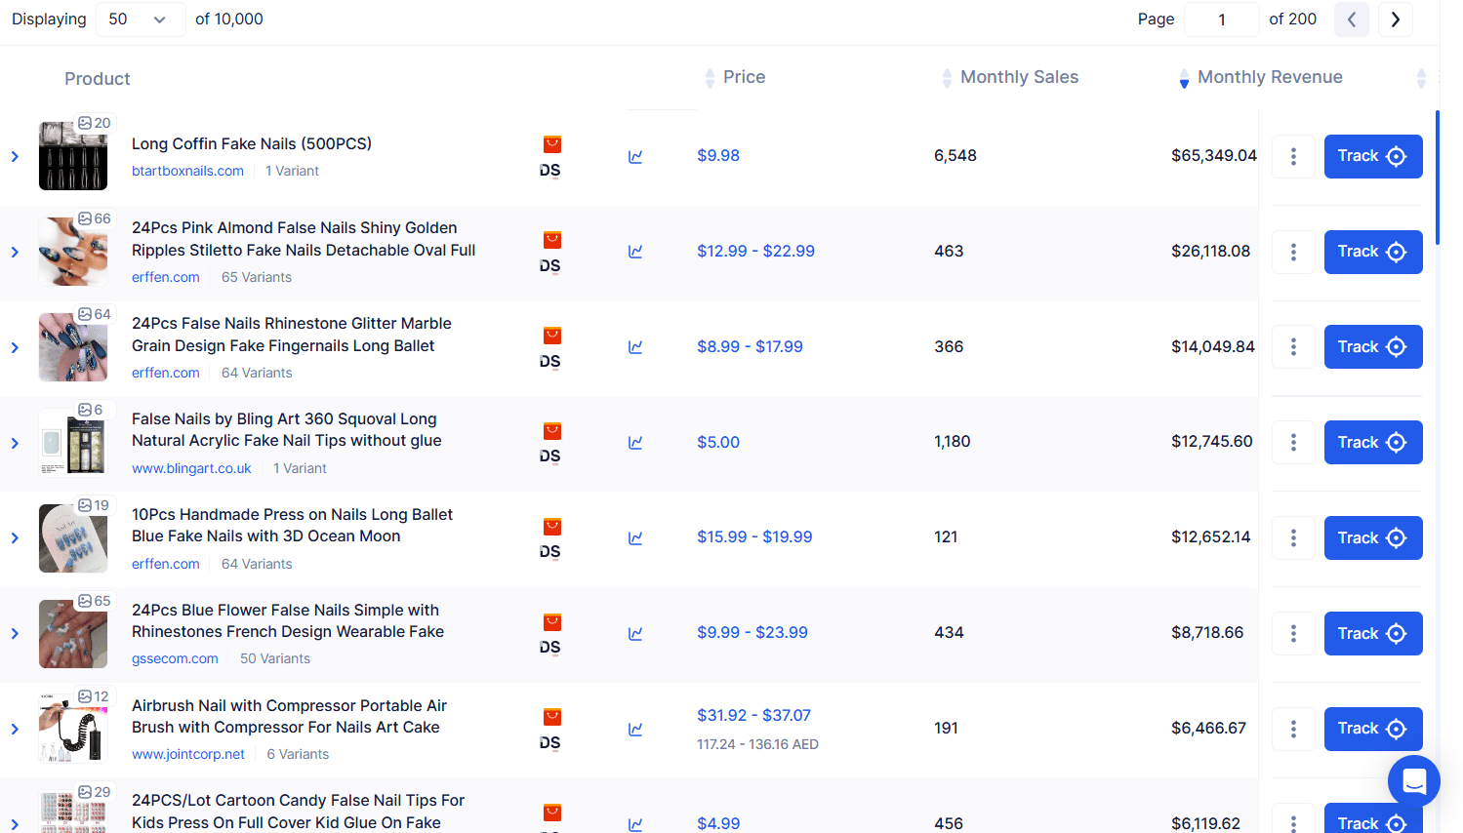Expand the Long Coffin Fake Nails row
This screenshot has width=1463, height=833.
point(15,156)
